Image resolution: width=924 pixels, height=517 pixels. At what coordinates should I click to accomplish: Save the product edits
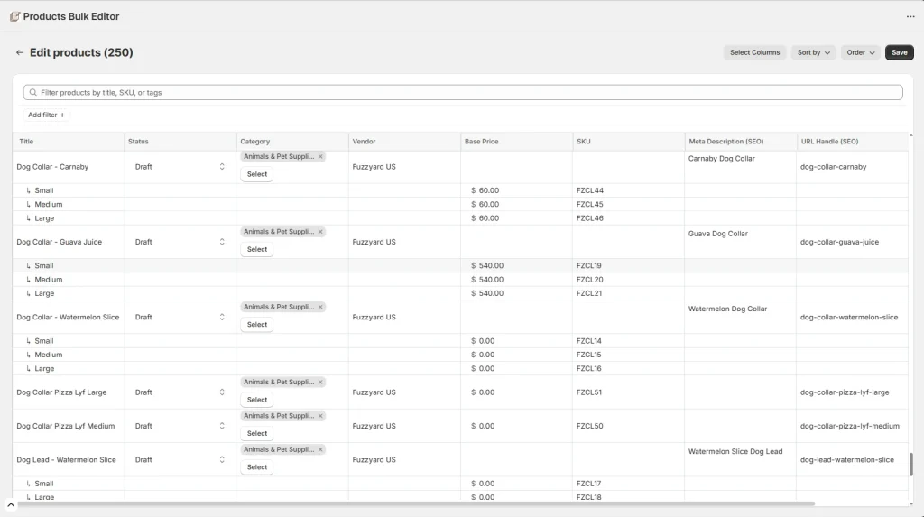click(900, 52)
